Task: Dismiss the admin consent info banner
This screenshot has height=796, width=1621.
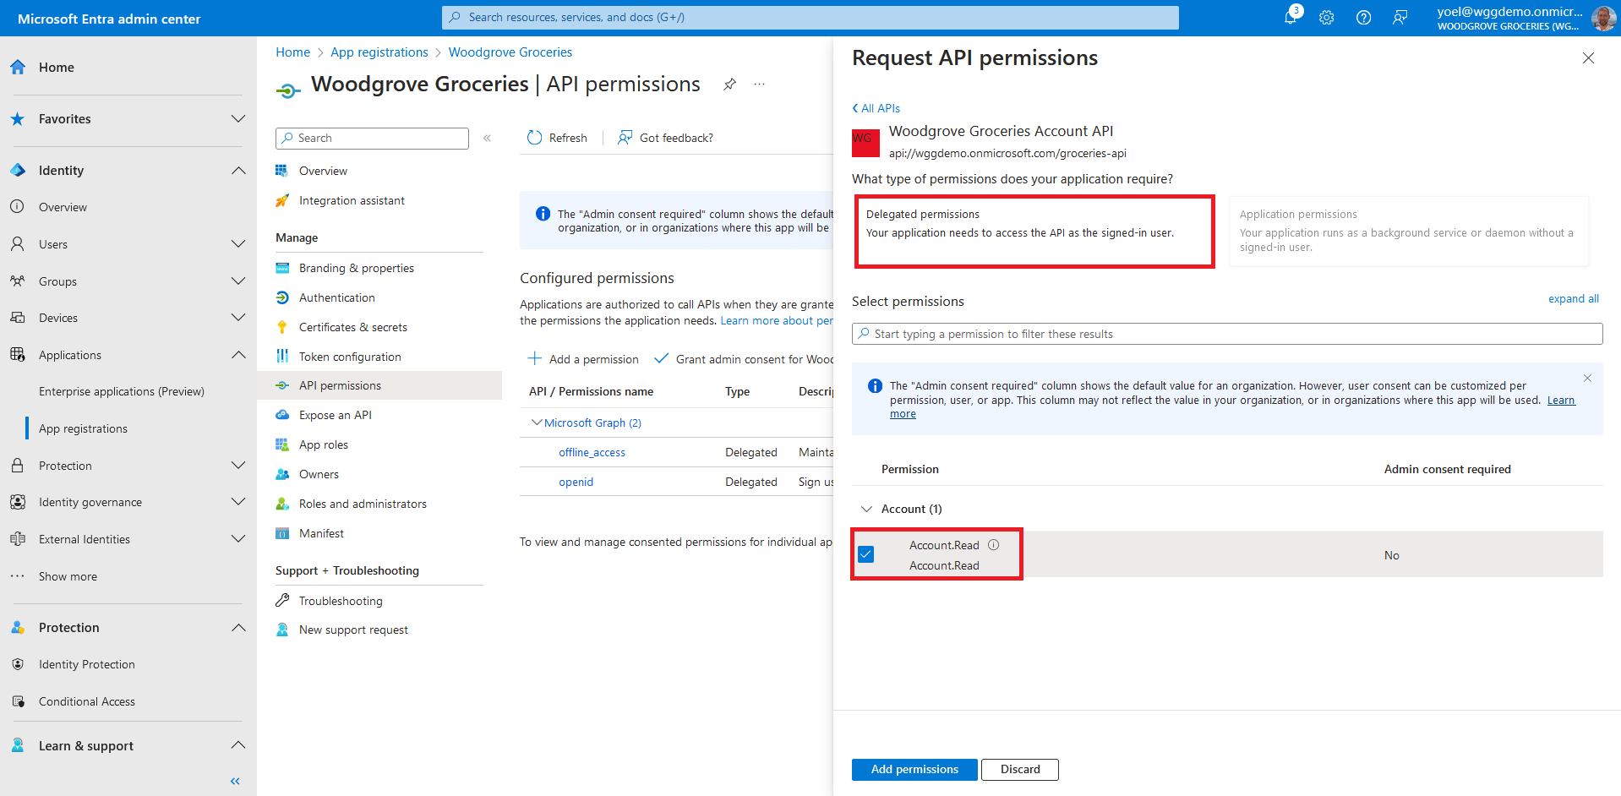Action: click(1586, 379)
